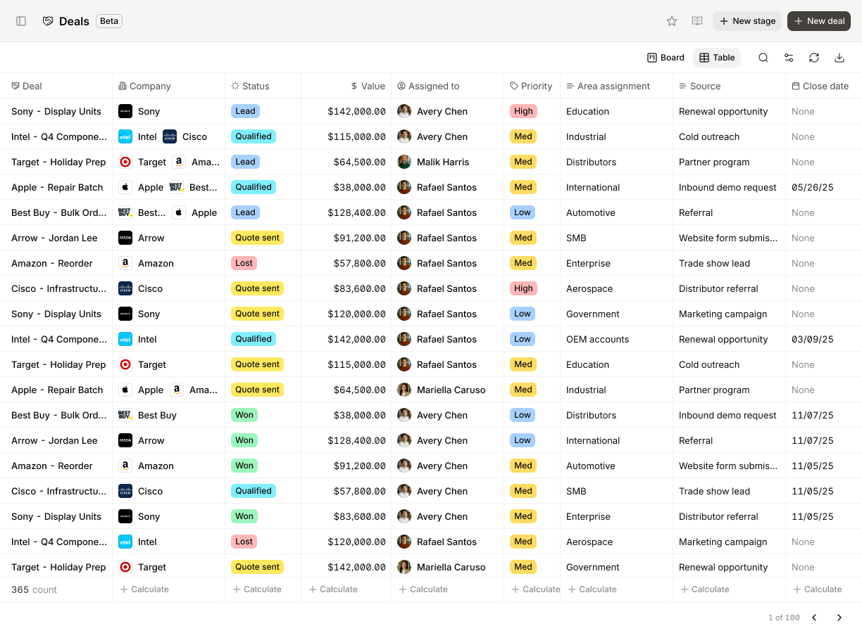Go to previous page arrow
The image size is (862, 633).
pos(814,618)
